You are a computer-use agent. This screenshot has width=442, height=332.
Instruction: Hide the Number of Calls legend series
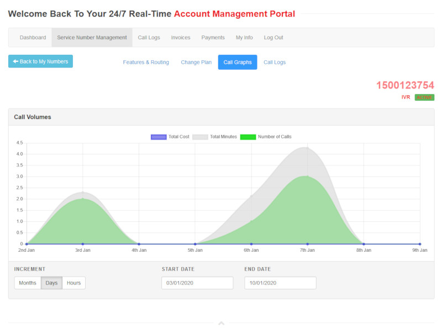click(248, 137)
